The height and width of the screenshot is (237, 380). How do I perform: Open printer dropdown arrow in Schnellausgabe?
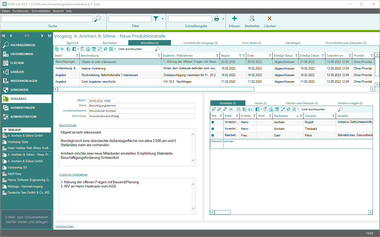coord(223,19)
